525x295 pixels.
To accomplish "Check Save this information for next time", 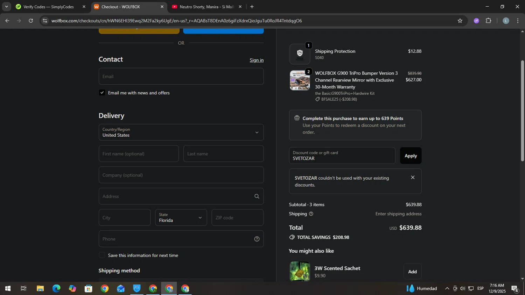I will pos(102,256).
